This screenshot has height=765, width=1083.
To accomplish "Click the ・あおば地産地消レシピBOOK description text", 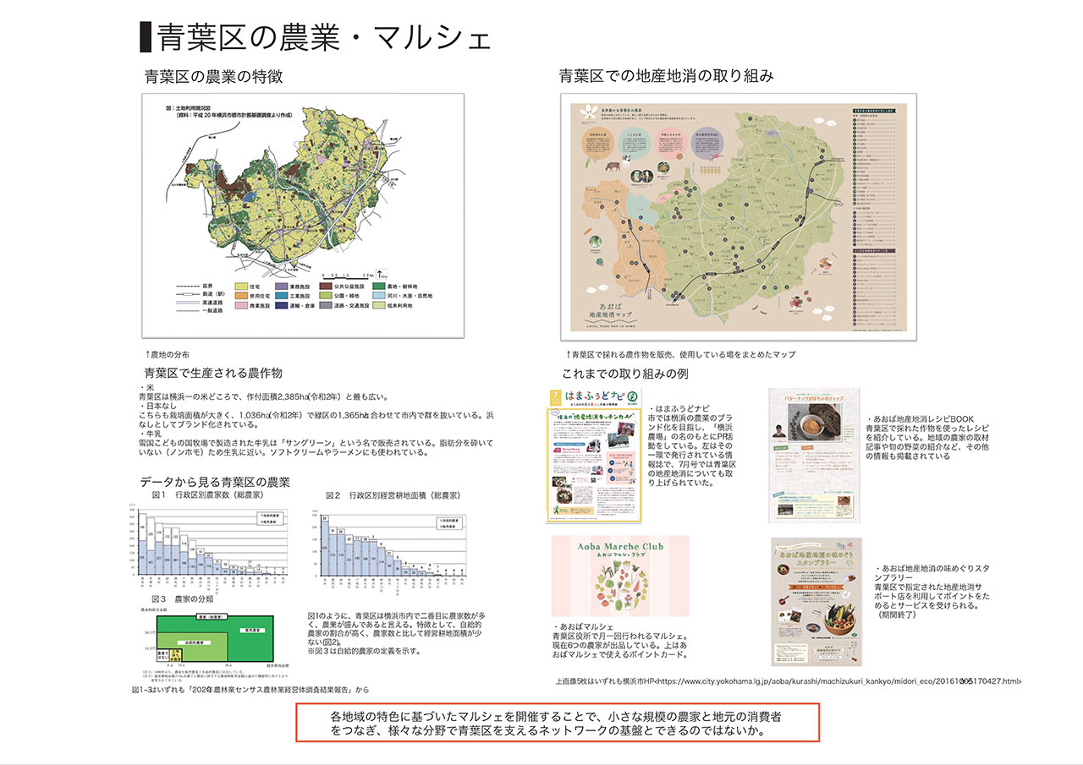I will tap(927, 437).
